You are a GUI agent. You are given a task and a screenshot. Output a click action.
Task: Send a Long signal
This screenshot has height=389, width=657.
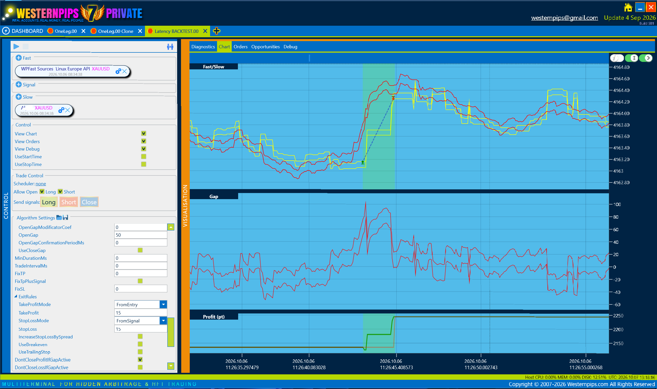(49, 202)
